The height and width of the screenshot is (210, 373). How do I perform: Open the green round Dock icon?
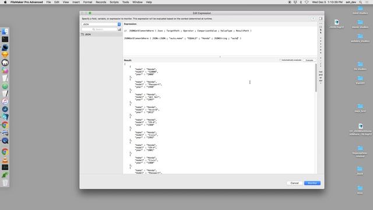[5, 86]
